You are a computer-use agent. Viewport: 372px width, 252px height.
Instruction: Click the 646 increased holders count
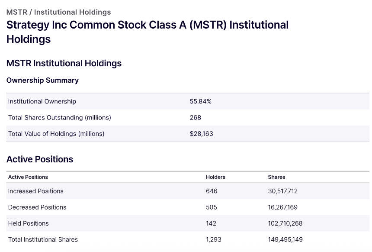tap(212, 191)
